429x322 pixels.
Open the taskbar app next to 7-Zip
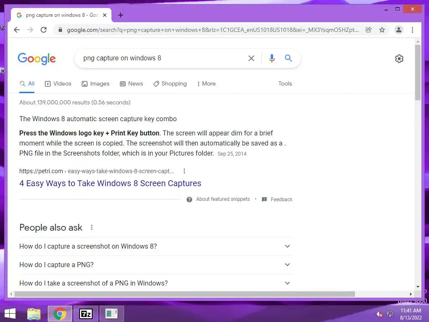(x=111, y=314)
